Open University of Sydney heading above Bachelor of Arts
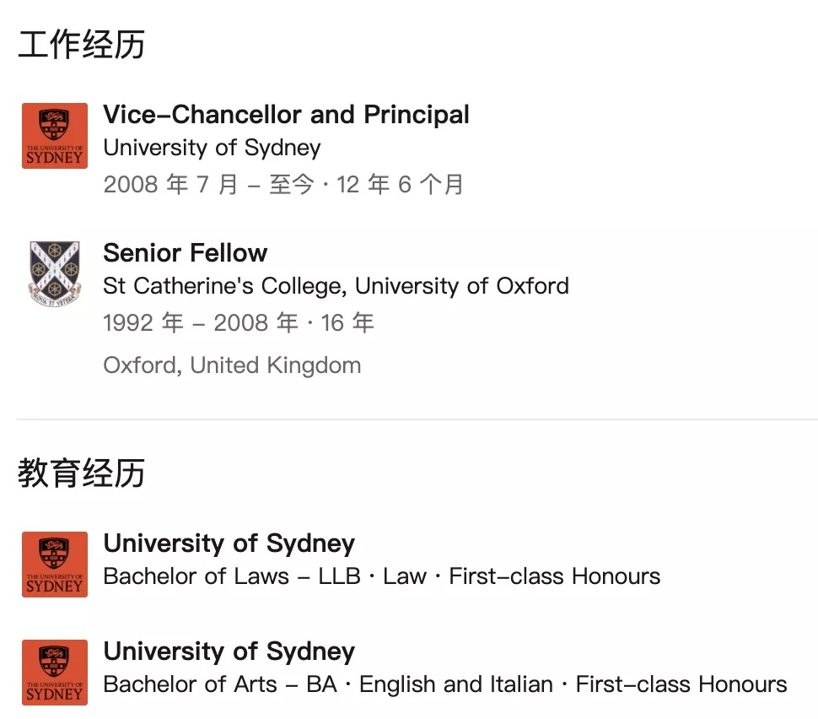The height and width of the screenshot is (719, 818). (x=229, y=651)
